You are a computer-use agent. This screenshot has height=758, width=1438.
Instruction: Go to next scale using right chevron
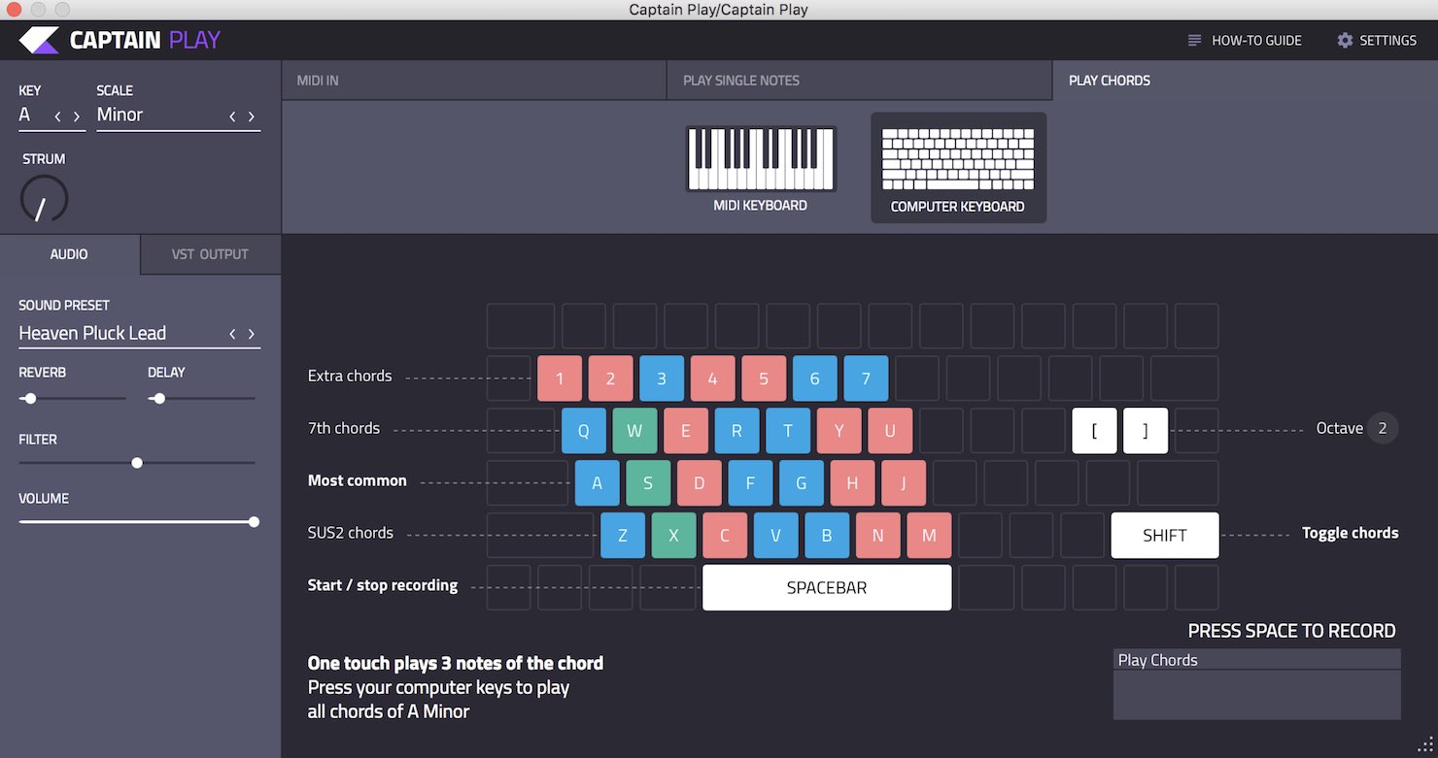252,116
